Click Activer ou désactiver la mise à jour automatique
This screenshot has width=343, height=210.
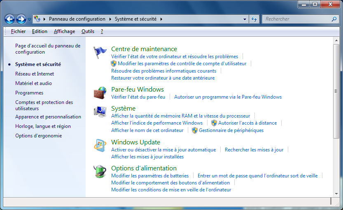[x=163, y=150]
